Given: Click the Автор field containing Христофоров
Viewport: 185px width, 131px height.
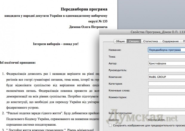Looking at the screenshot, I should click(x=166, y=64).
